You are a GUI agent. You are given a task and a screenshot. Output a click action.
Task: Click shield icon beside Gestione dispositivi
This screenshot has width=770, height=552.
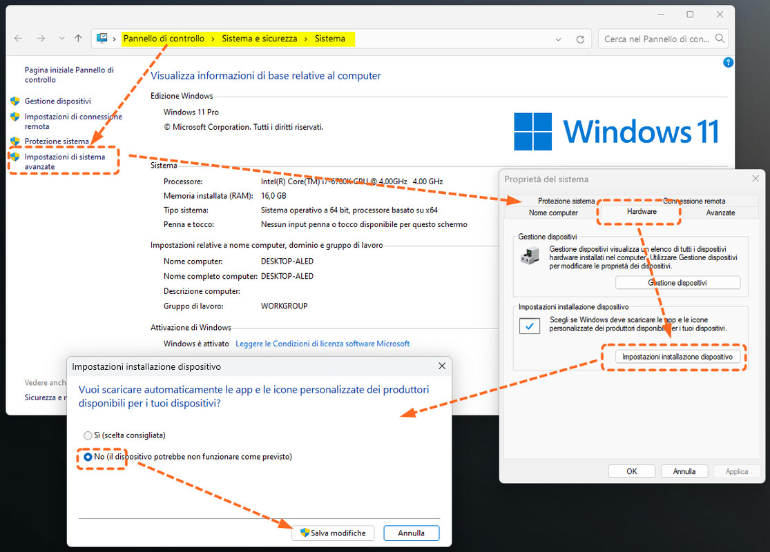pos(15,101)
